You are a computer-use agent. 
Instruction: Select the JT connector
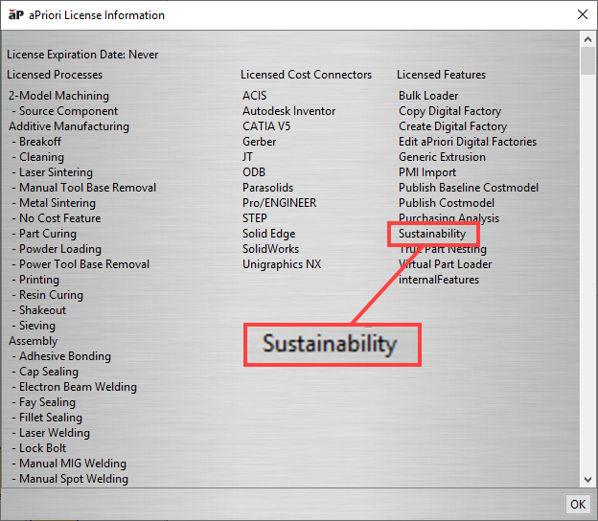click(x=247, y=157)
